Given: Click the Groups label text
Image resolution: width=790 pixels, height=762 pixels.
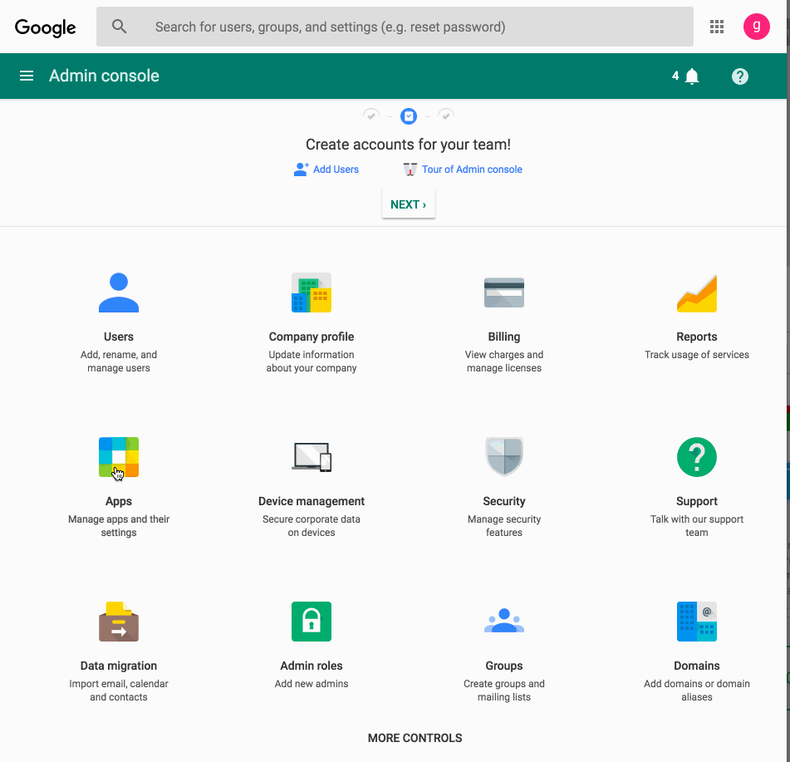Looking at the screenshot, I should click(504, 666).
